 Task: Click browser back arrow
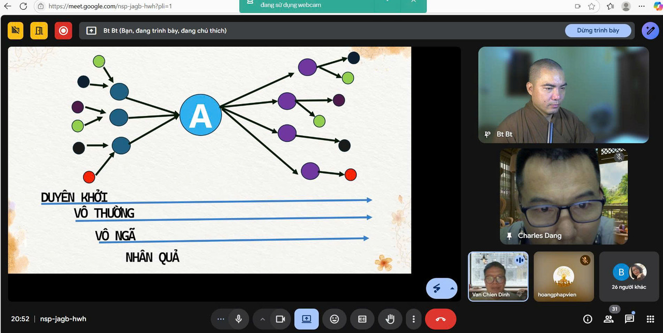[8, 6]
